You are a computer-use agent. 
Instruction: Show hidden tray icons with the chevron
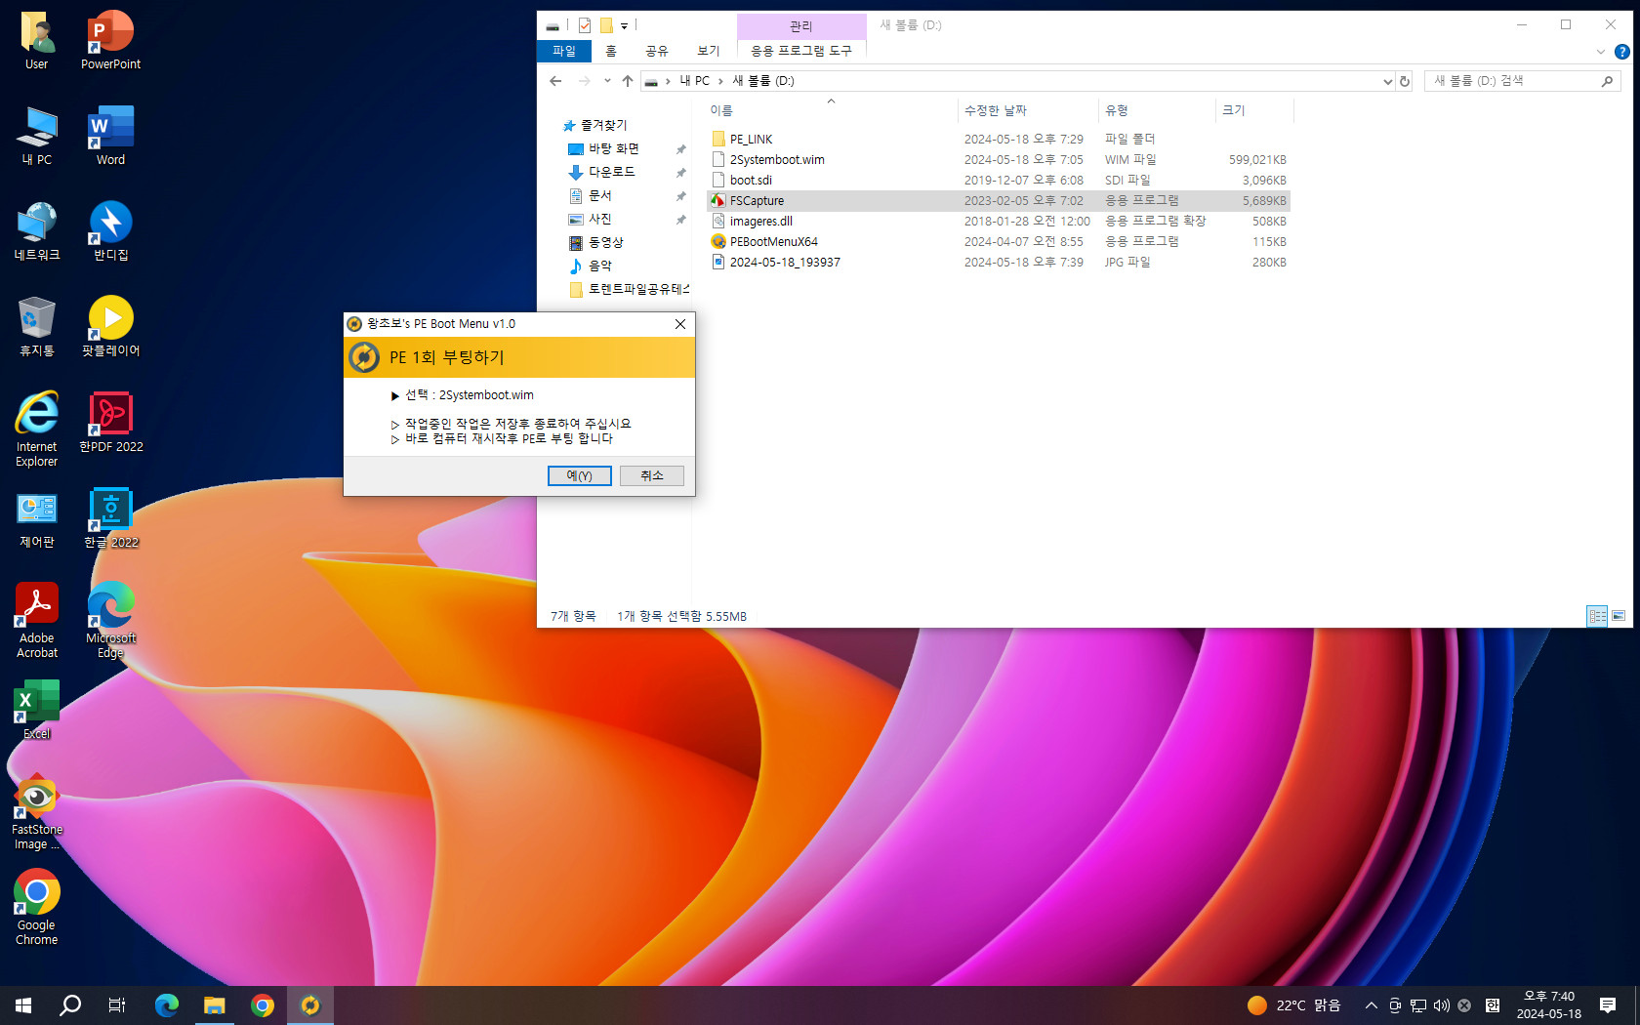pyautogui.click(x=1372, y=1005)
